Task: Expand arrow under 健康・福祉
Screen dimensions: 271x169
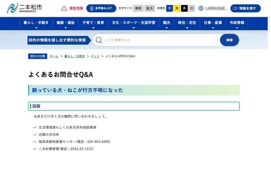Action: (x=65, y=28)
